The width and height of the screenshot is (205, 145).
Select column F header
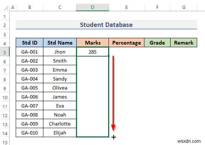click(x=157, y=7)
